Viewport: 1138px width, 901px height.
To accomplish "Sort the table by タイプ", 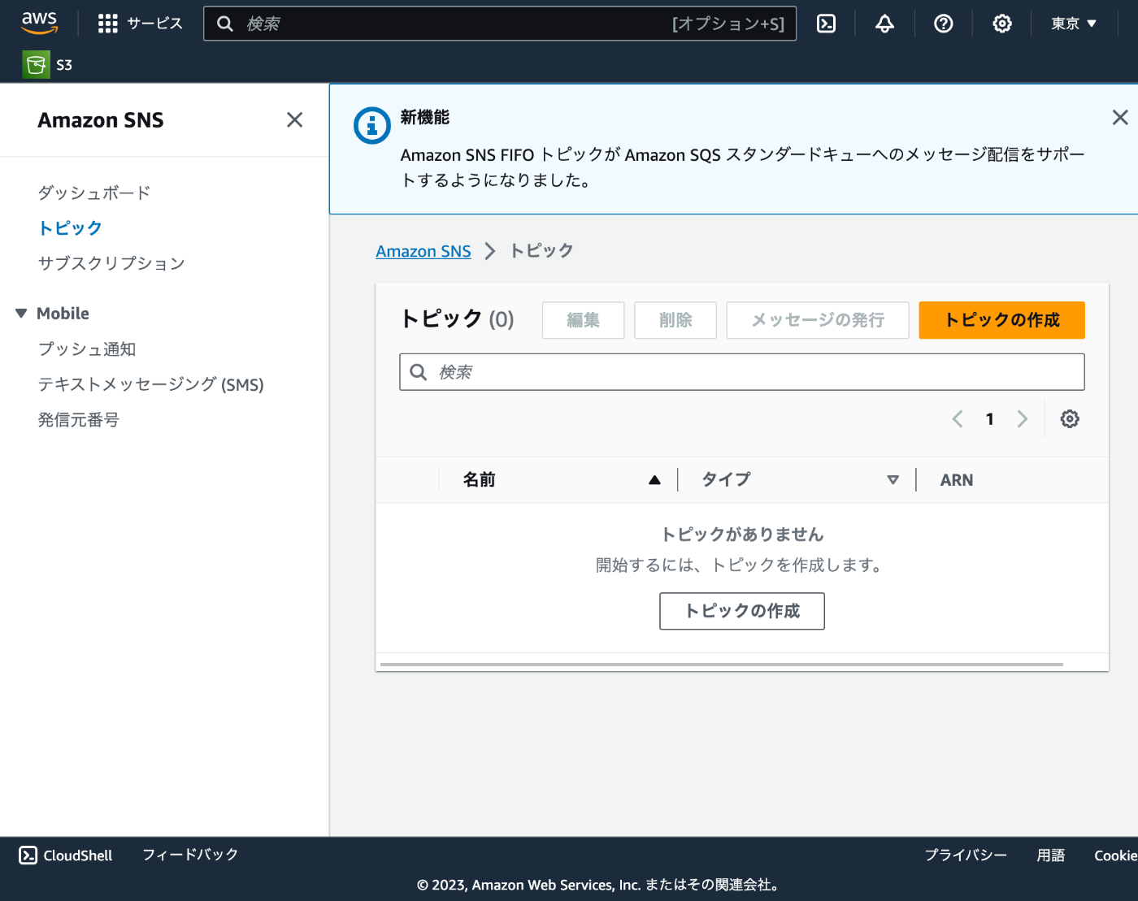I will coord(800,480).
